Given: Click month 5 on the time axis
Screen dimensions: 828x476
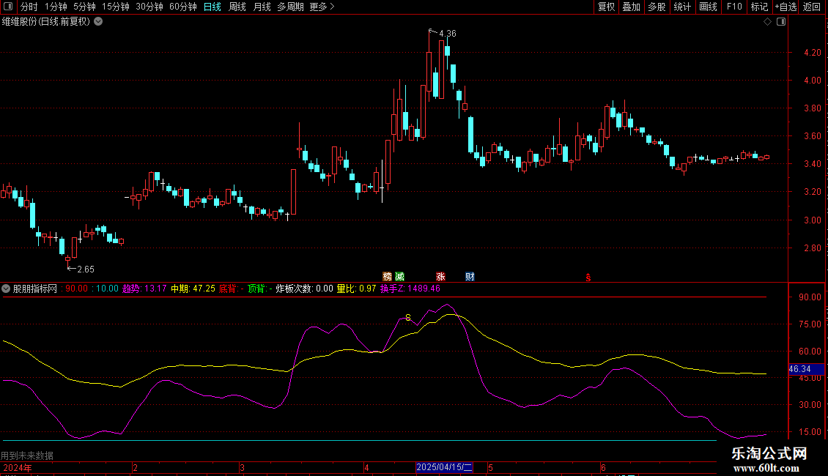Looking at the screenshot, I should pos(490,467).
